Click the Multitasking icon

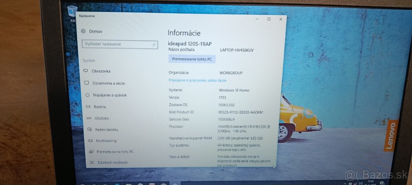(90, 140)
